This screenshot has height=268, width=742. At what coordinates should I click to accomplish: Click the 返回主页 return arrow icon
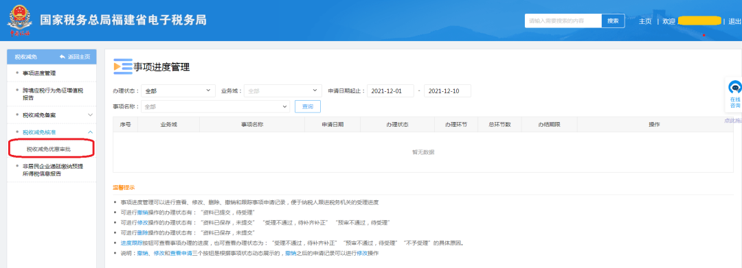[x=62, y=57]
